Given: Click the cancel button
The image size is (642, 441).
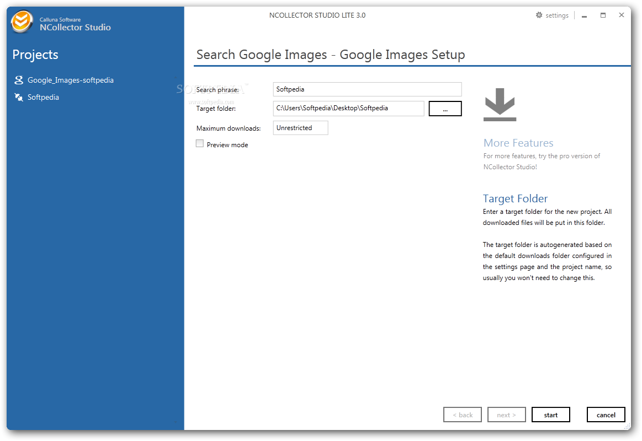Looking at the screenshot, I should point(606,415).
